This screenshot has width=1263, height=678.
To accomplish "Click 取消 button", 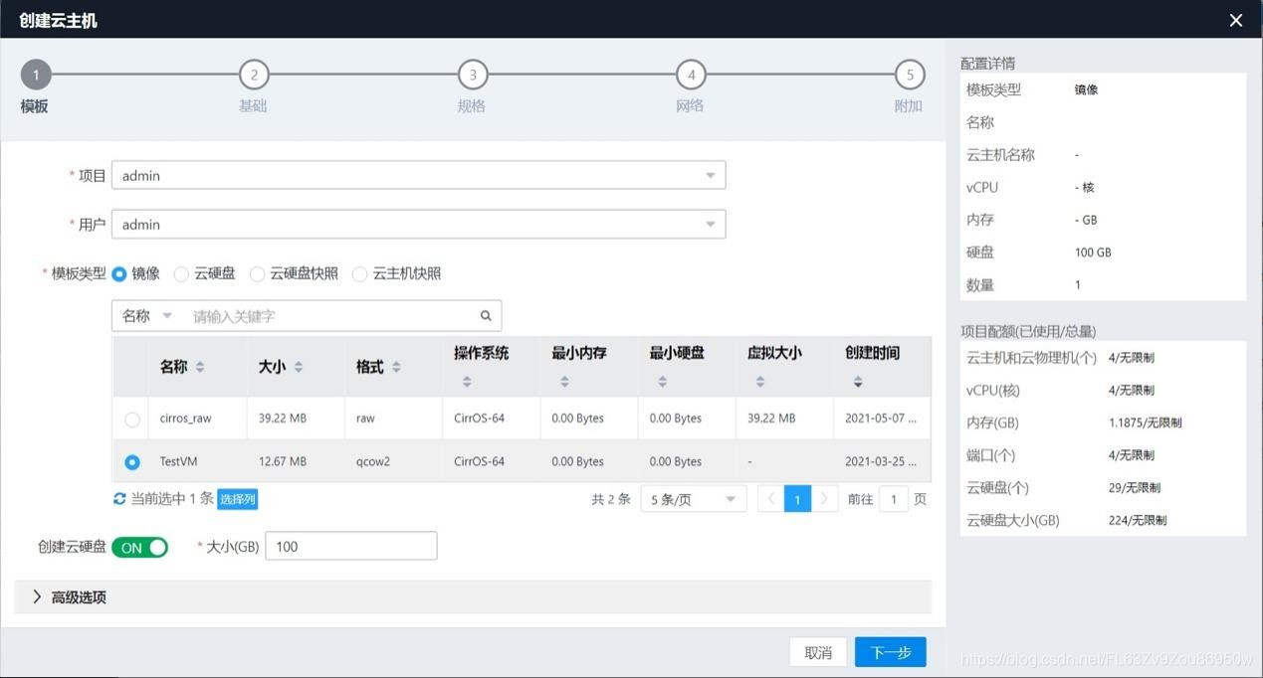I will pos(818,652).
